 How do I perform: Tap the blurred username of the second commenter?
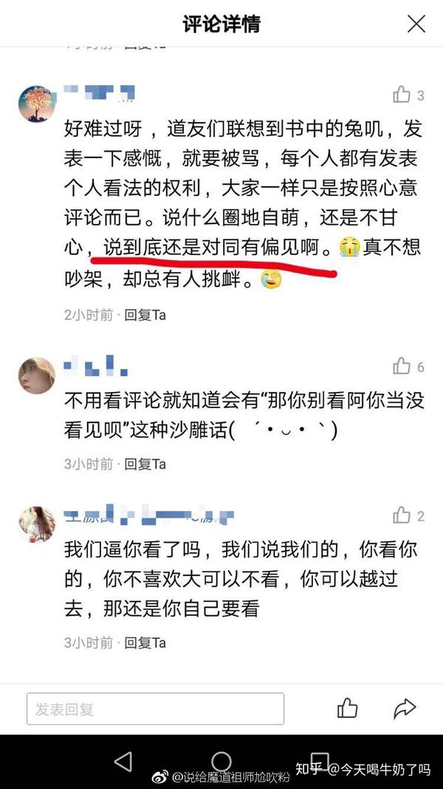[x=96, y=366]
